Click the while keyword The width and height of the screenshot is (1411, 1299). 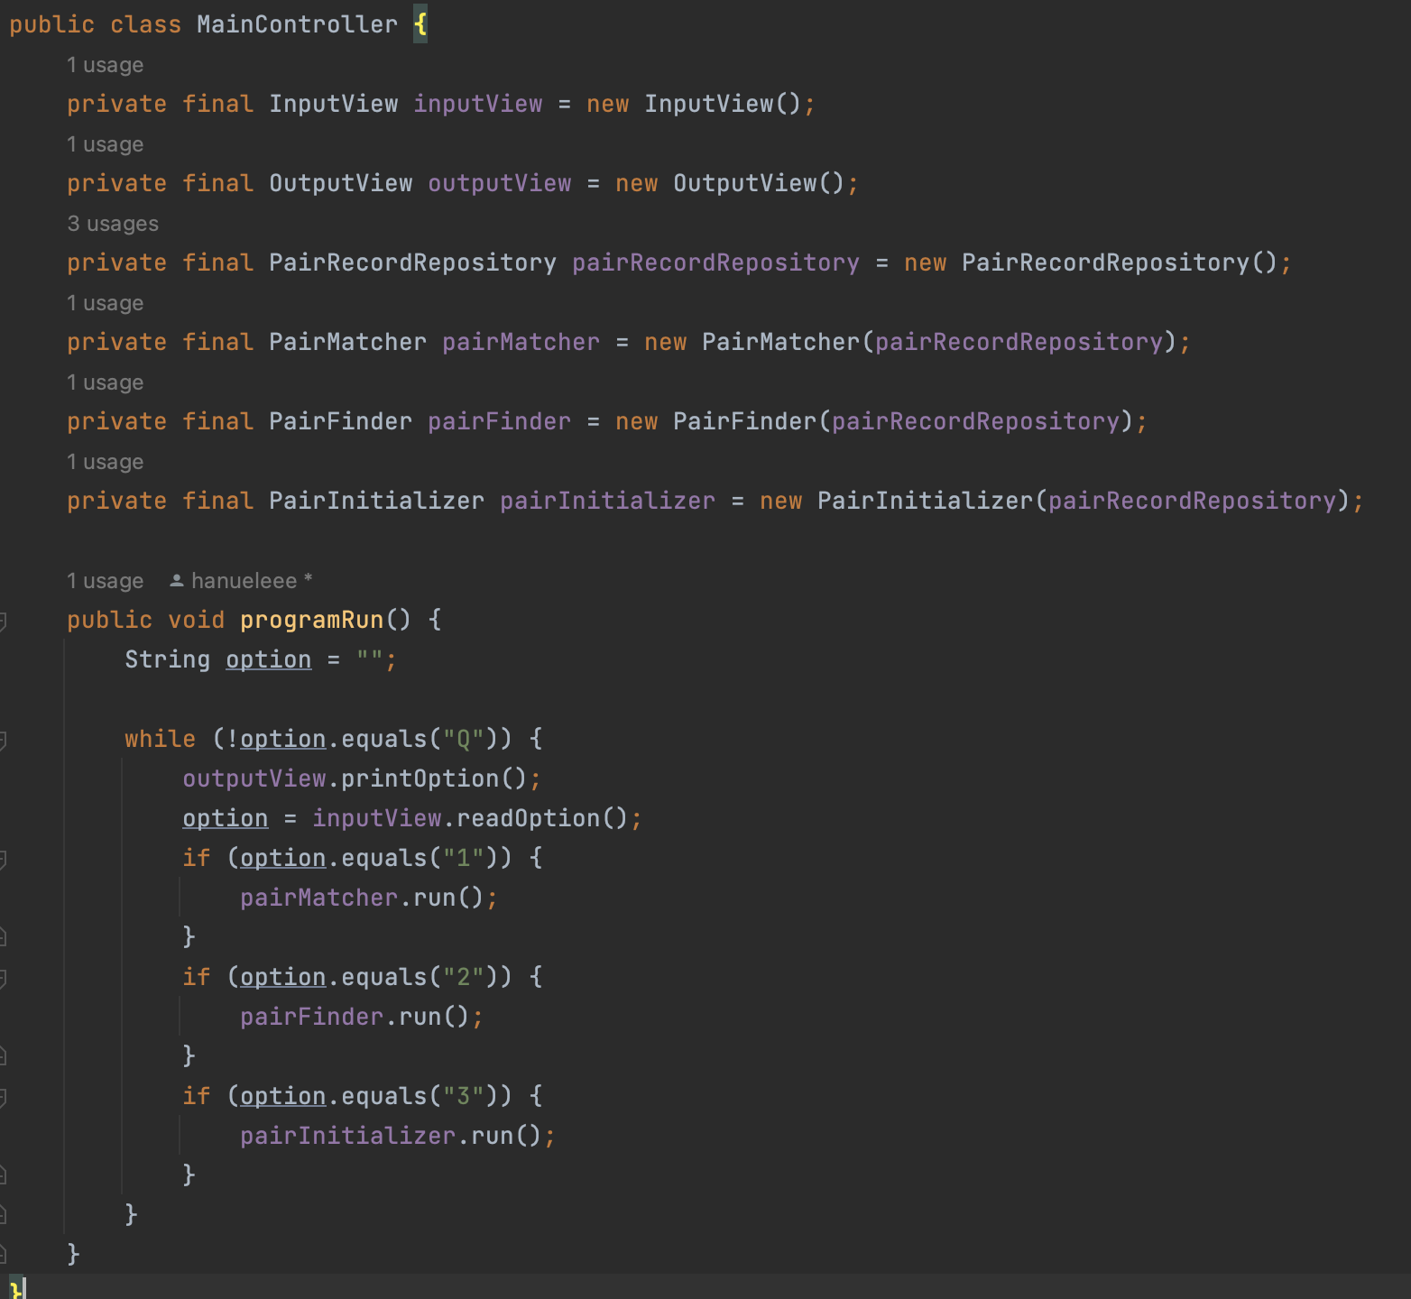[x=161, y=739]
